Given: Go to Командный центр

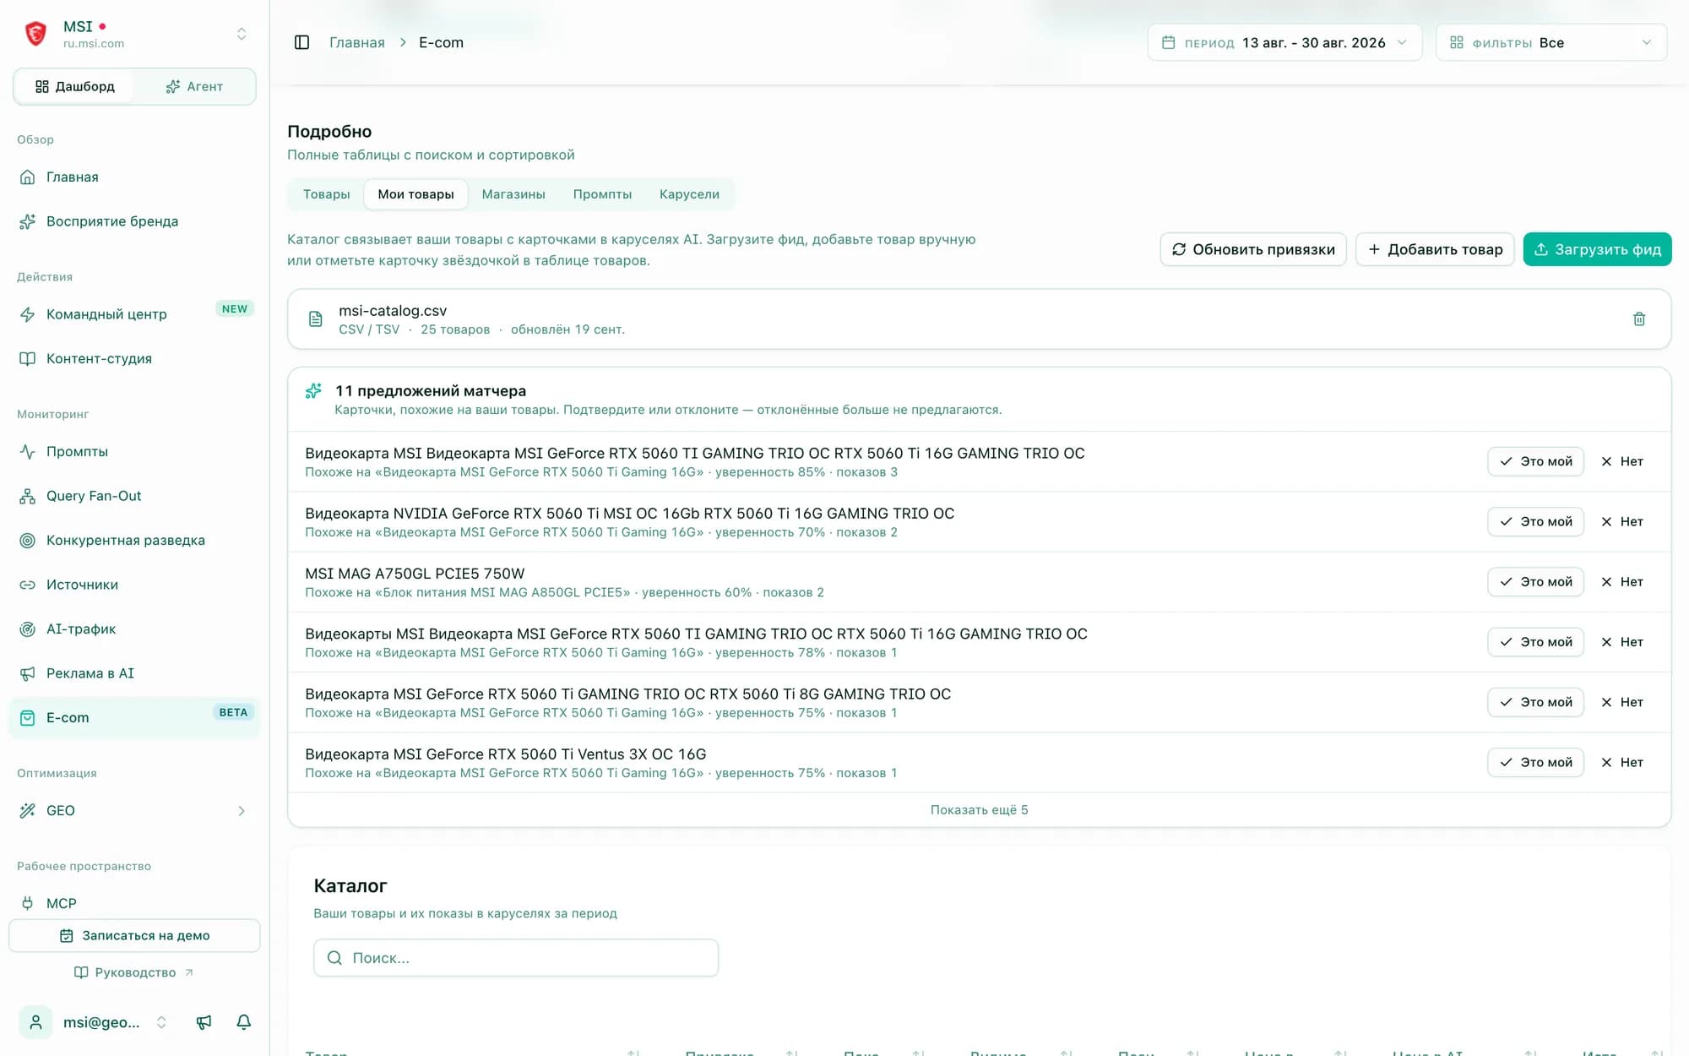Looking at the screenshot, I should click(x=135, y=314).
